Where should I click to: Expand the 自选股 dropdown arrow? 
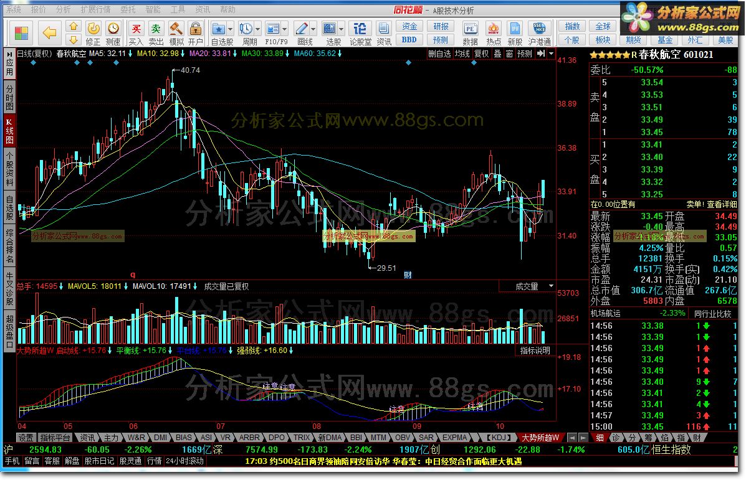click(x=230, y=29)
